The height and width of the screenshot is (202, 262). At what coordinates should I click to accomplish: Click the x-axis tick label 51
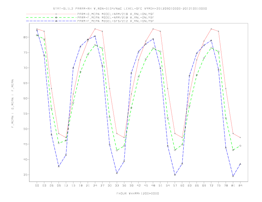click(160, 185)
